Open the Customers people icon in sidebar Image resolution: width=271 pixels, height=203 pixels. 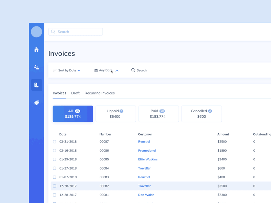tap(36, 67)
